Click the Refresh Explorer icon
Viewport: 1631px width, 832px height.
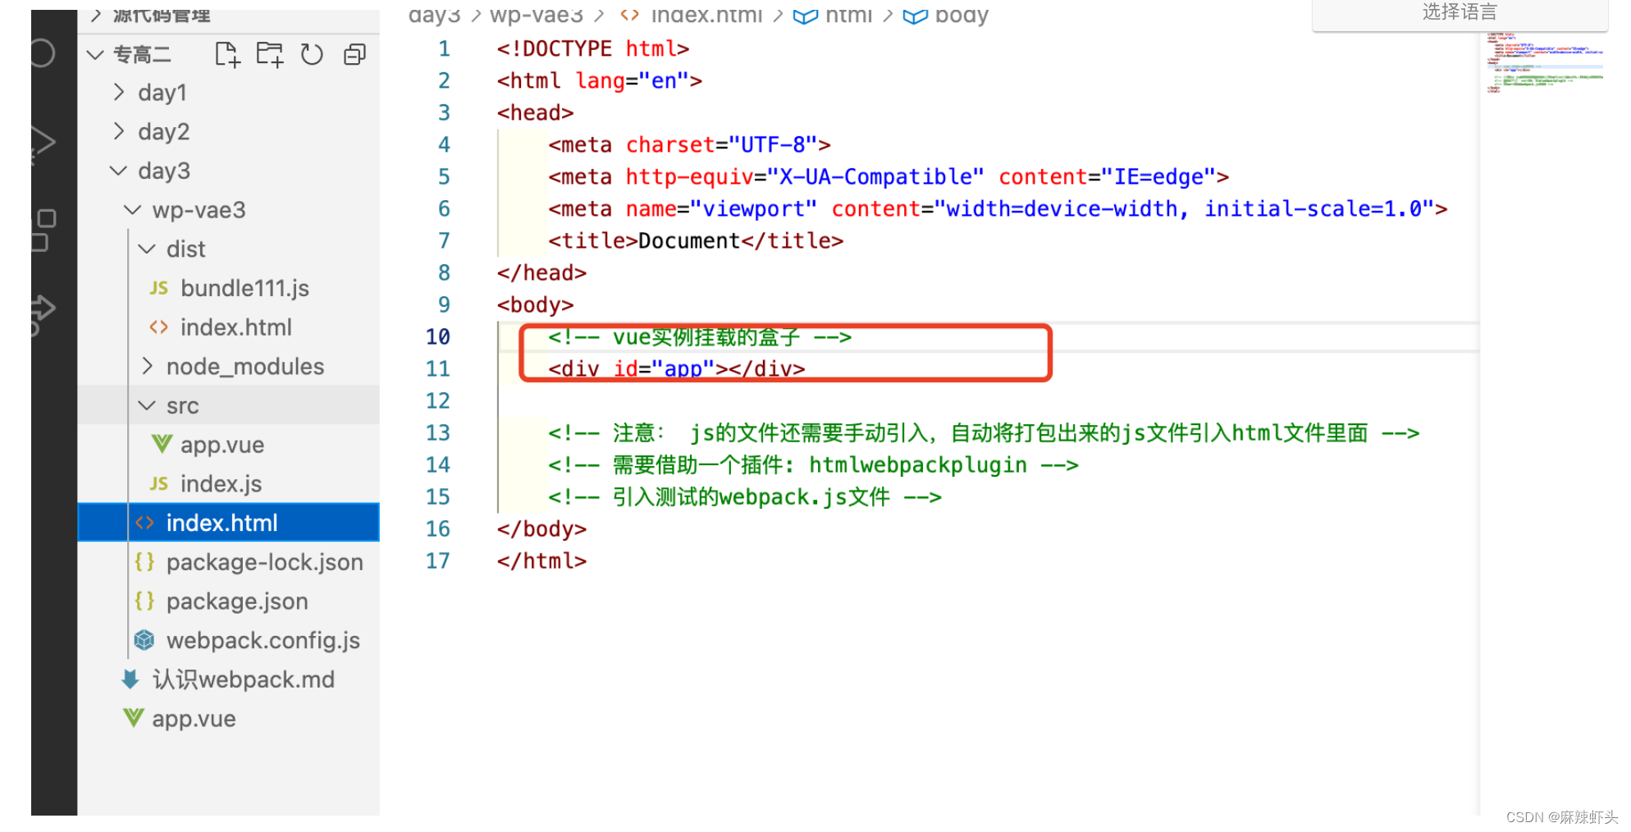[312, 55]
